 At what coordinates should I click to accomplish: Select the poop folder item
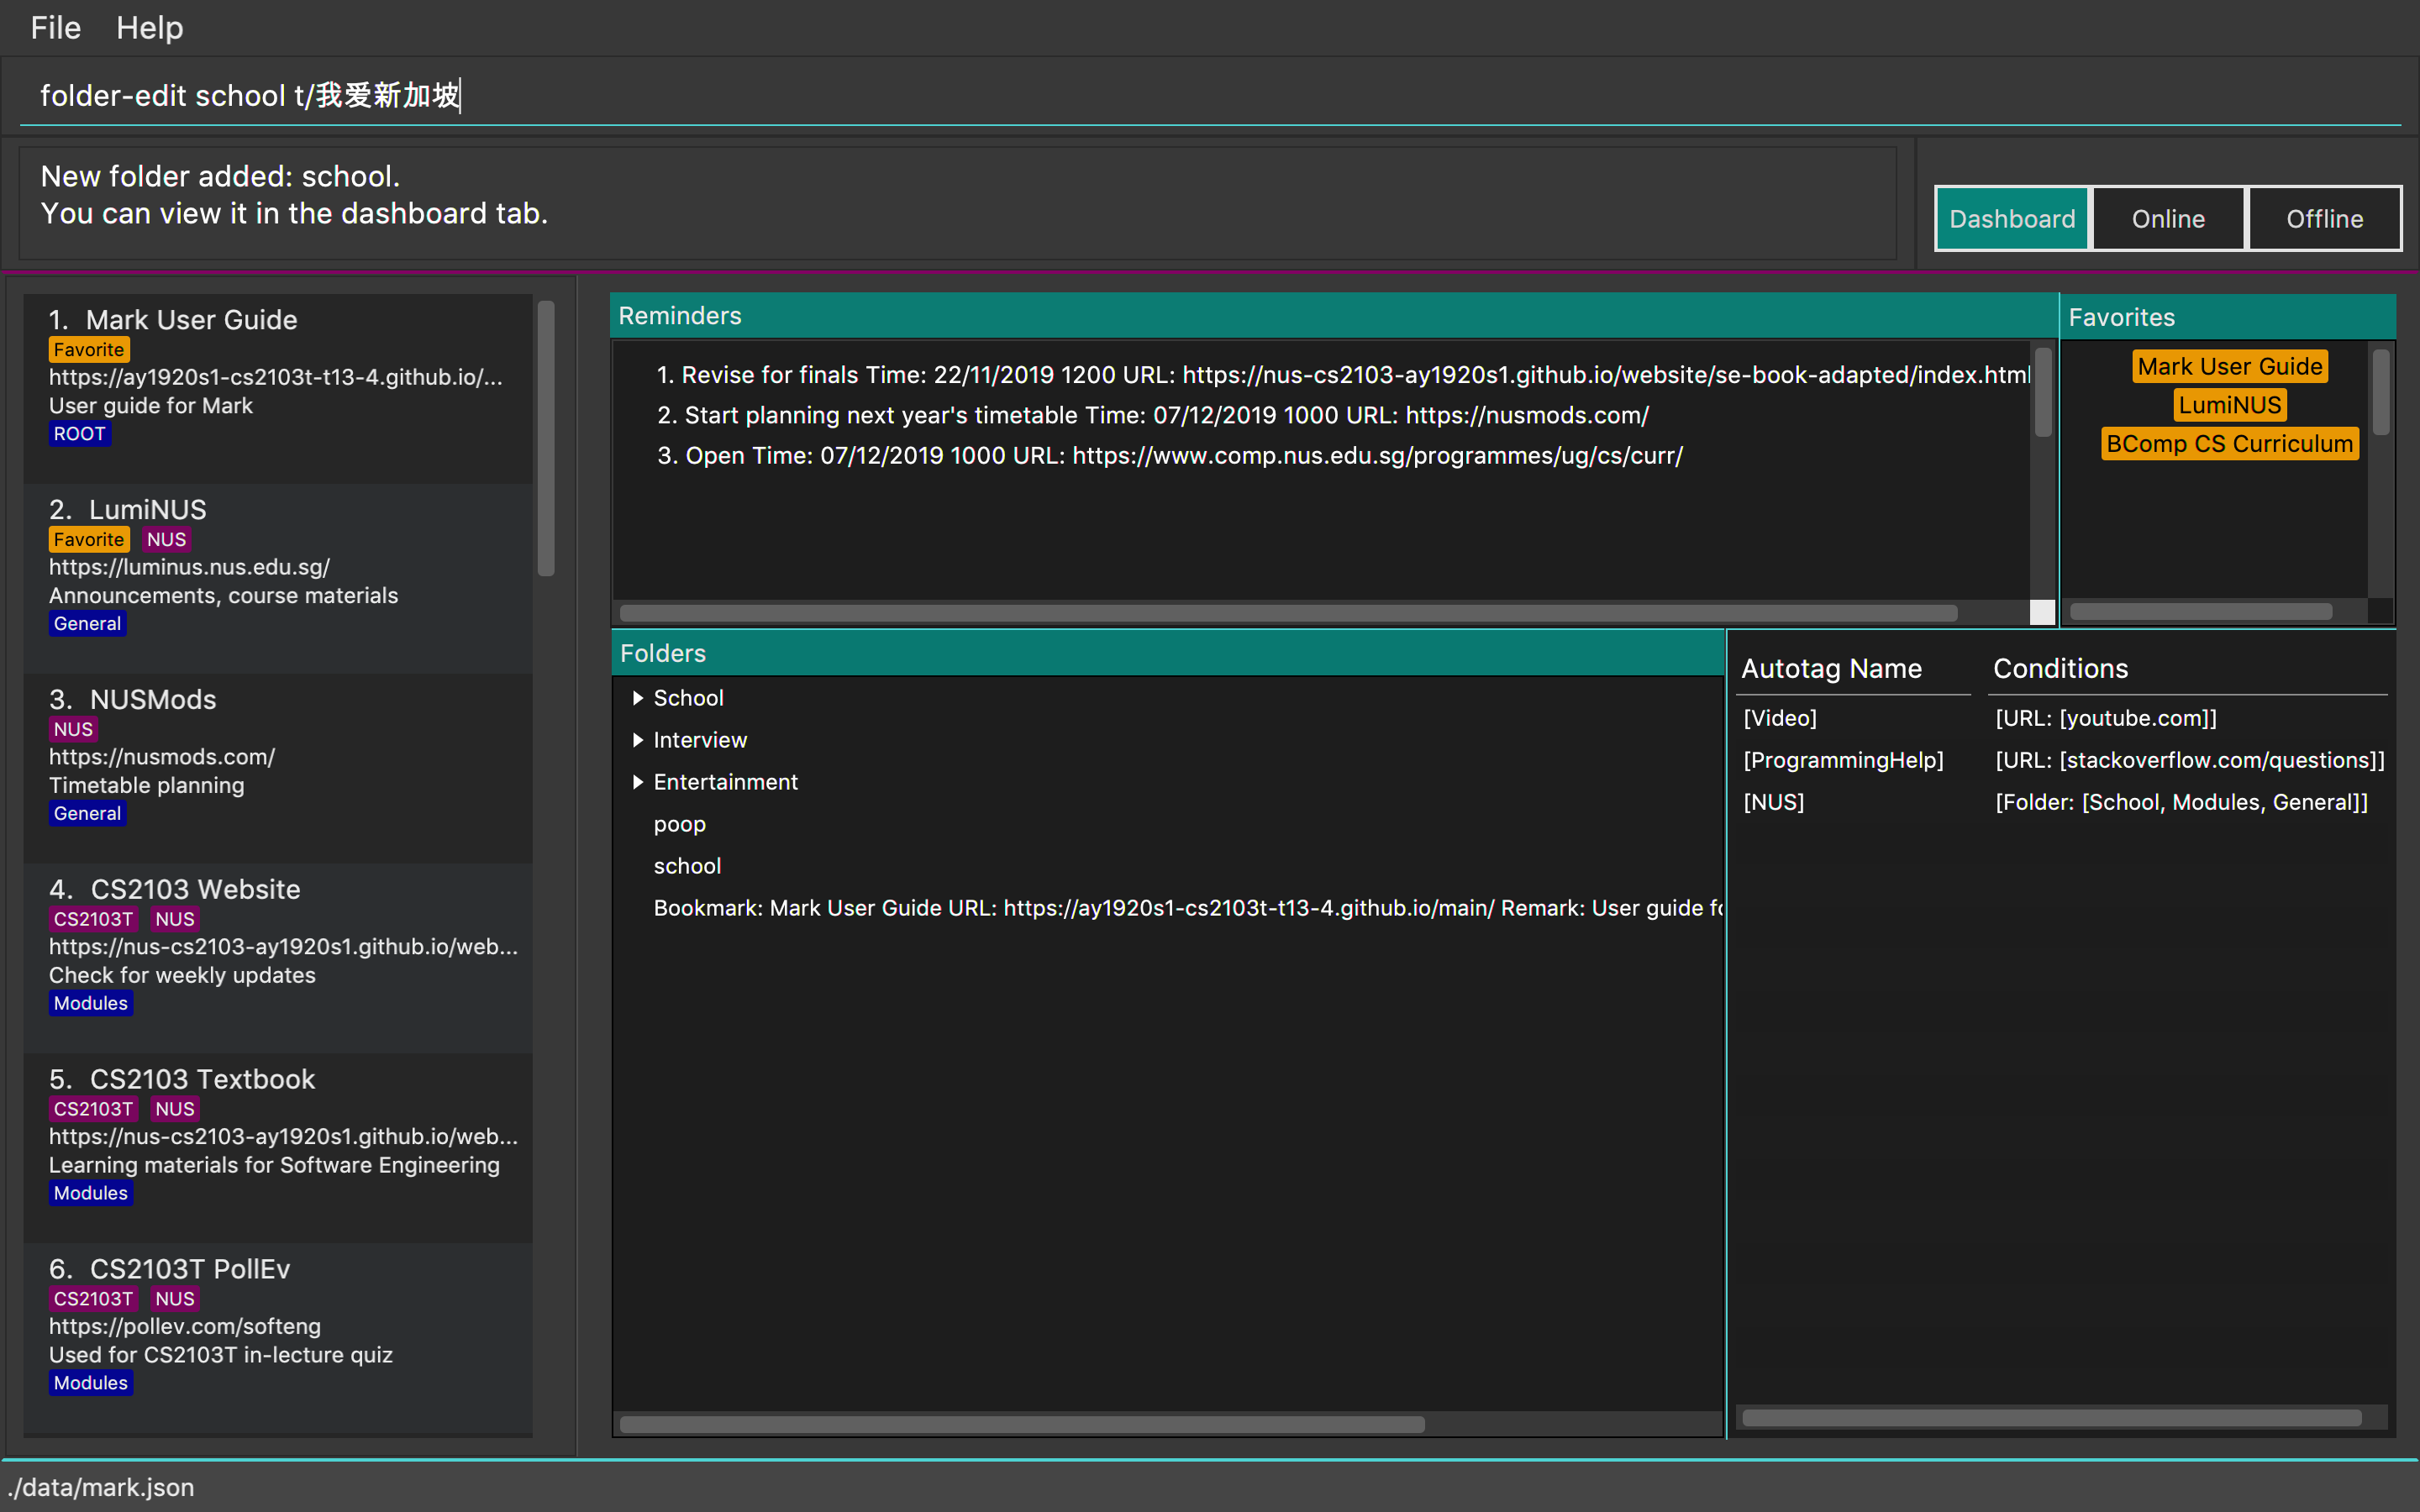[680, 824]
